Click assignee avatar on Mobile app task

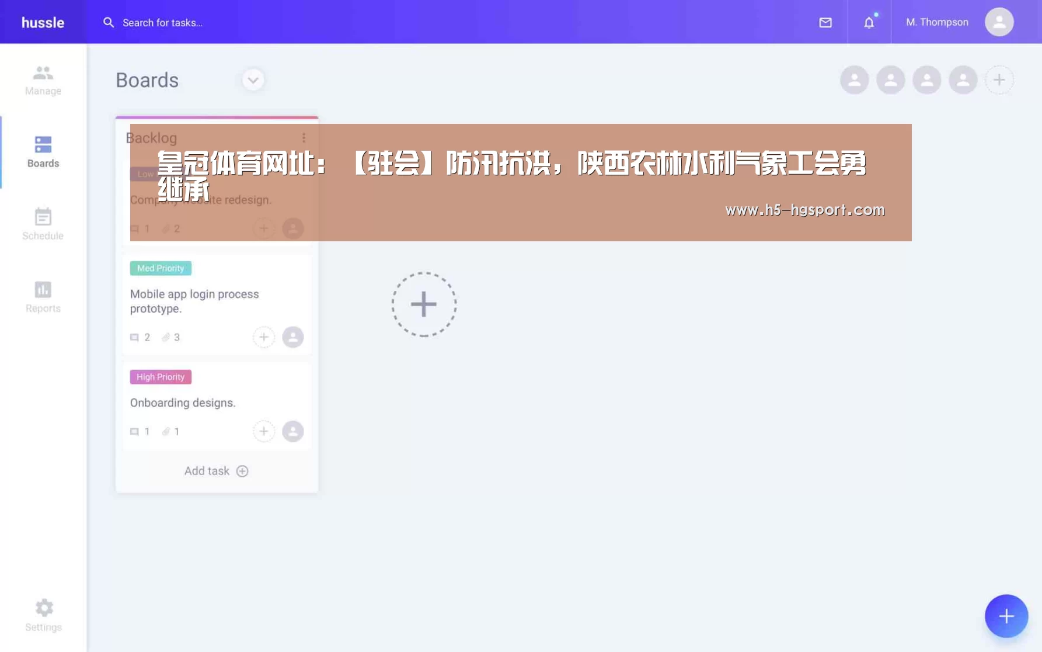pos(293,337)
